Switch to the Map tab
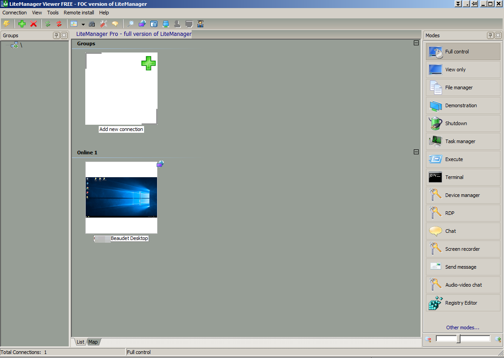The height and width of the screenshot is (358, 504). click(93, 342)
